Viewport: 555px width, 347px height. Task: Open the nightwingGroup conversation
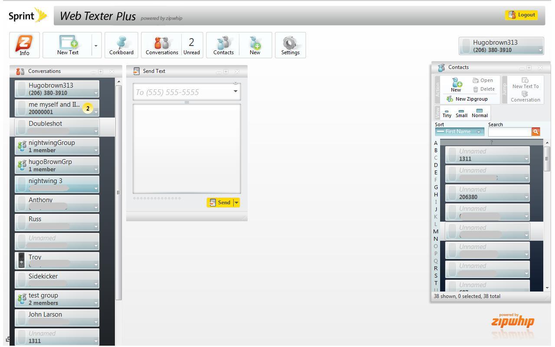(x=57, y=146)
